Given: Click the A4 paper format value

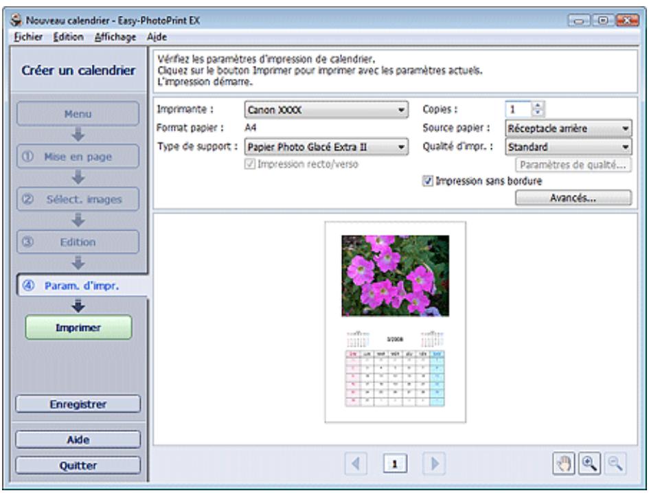Looking at the screenshot, I should (x=251, y=128).
